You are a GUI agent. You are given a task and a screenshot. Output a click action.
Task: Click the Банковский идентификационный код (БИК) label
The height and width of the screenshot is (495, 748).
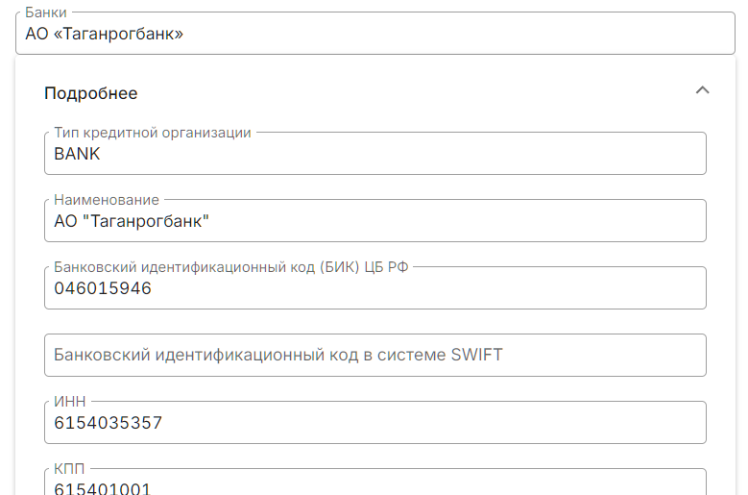(231, 267)
